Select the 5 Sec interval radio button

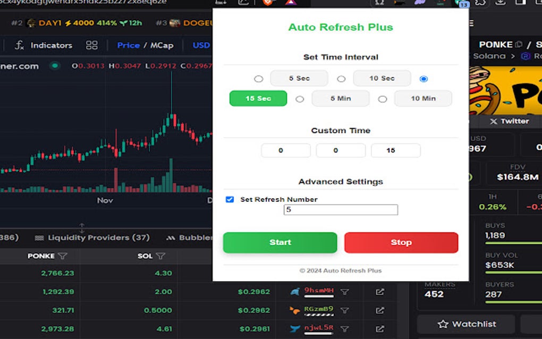pos(259,78)
